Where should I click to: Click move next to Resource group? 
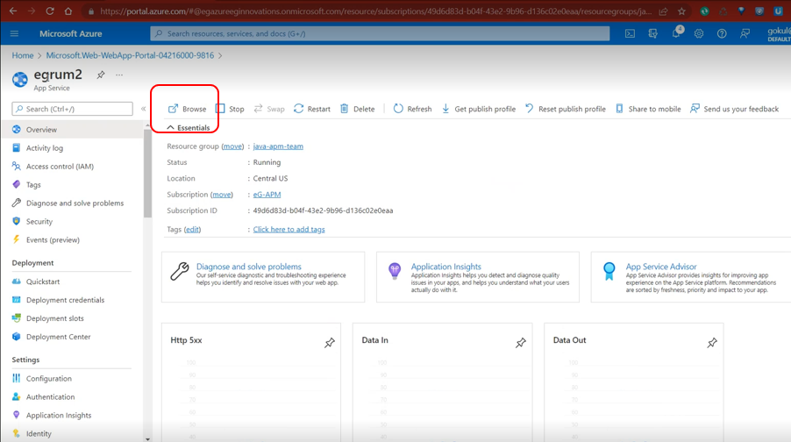click(232, 146)
